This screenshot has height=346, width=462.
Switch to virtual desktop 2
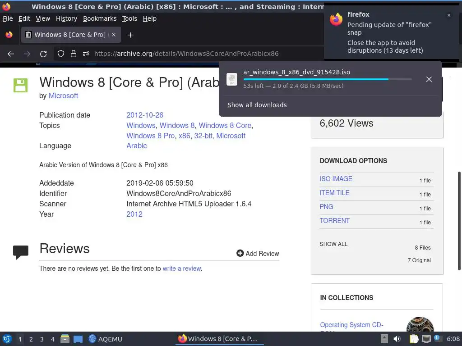tap(31, 339)
